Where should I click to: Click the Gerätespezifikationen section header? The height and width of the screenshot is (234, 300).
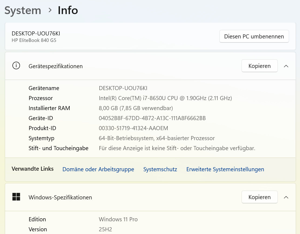coord(150,66)
